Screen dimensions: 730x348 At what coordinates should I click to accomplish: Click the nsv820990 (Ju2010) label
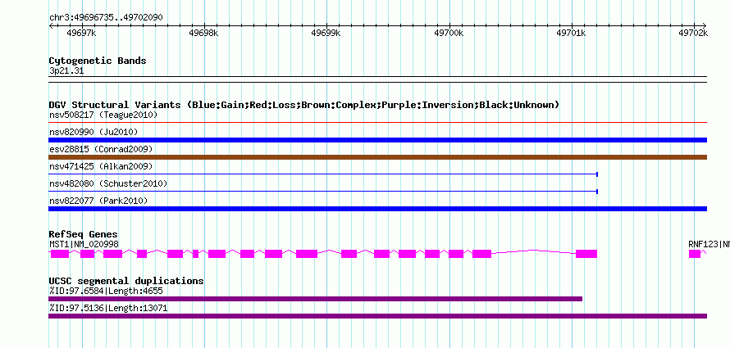coord(94,132)
